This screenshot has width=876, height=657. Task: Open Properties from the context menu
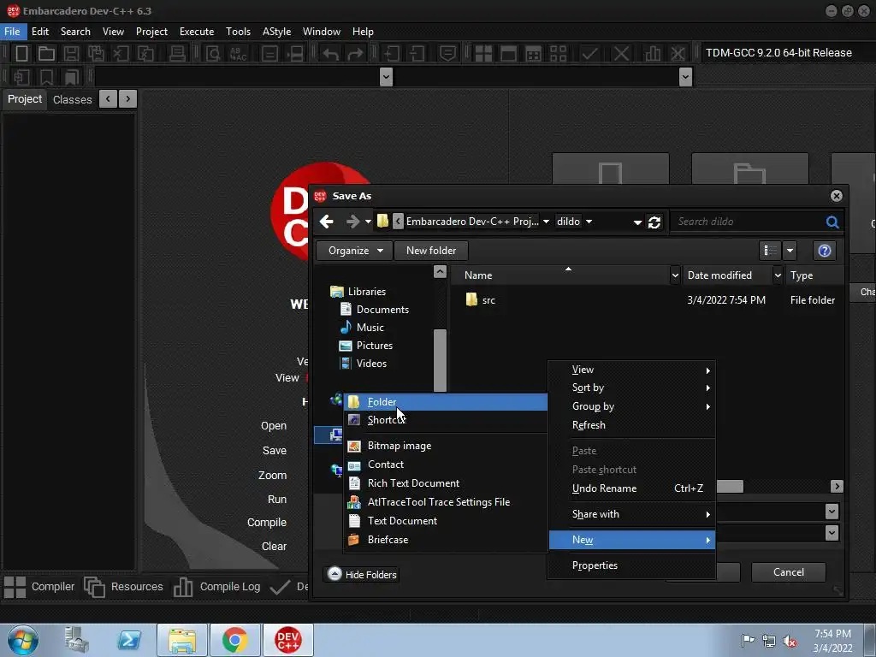coord(632,566)
